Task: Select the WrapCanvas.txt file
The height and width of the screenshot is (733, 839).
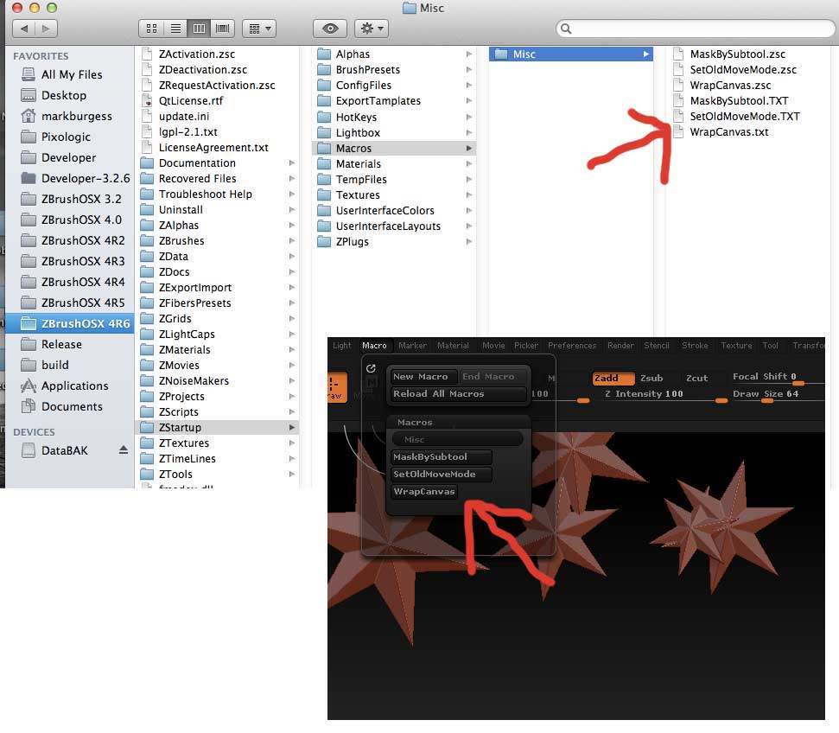Action: [x=728, y=131]
